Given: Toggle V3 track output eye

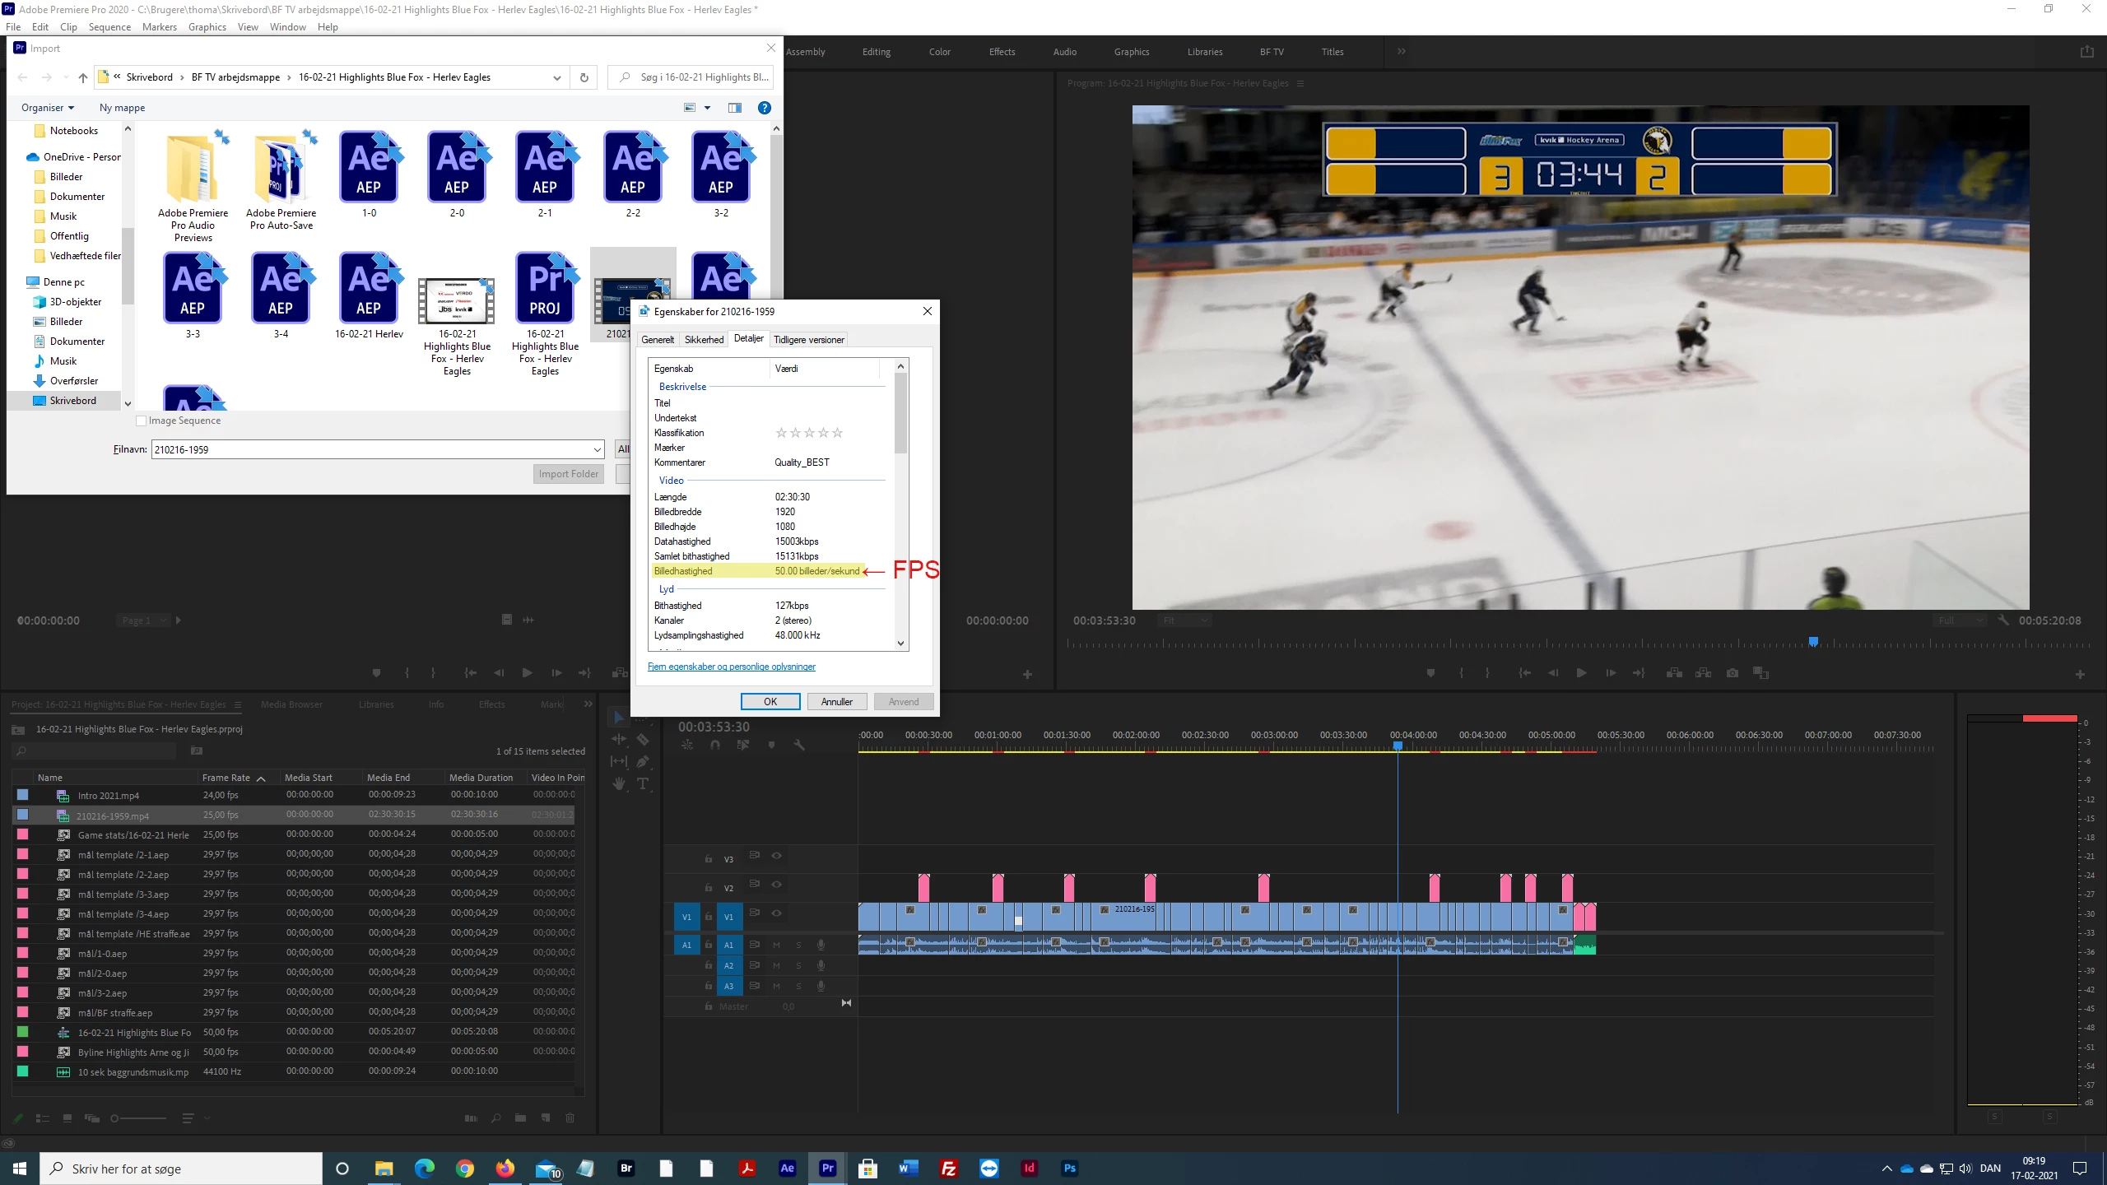Looking at the screenshot, I should 776,856.
